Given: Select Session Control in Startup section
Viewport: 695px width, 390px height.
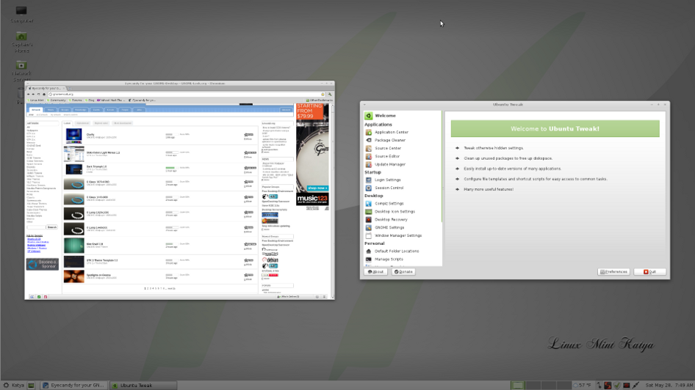Looking at the screenshot, I should 389,188.
